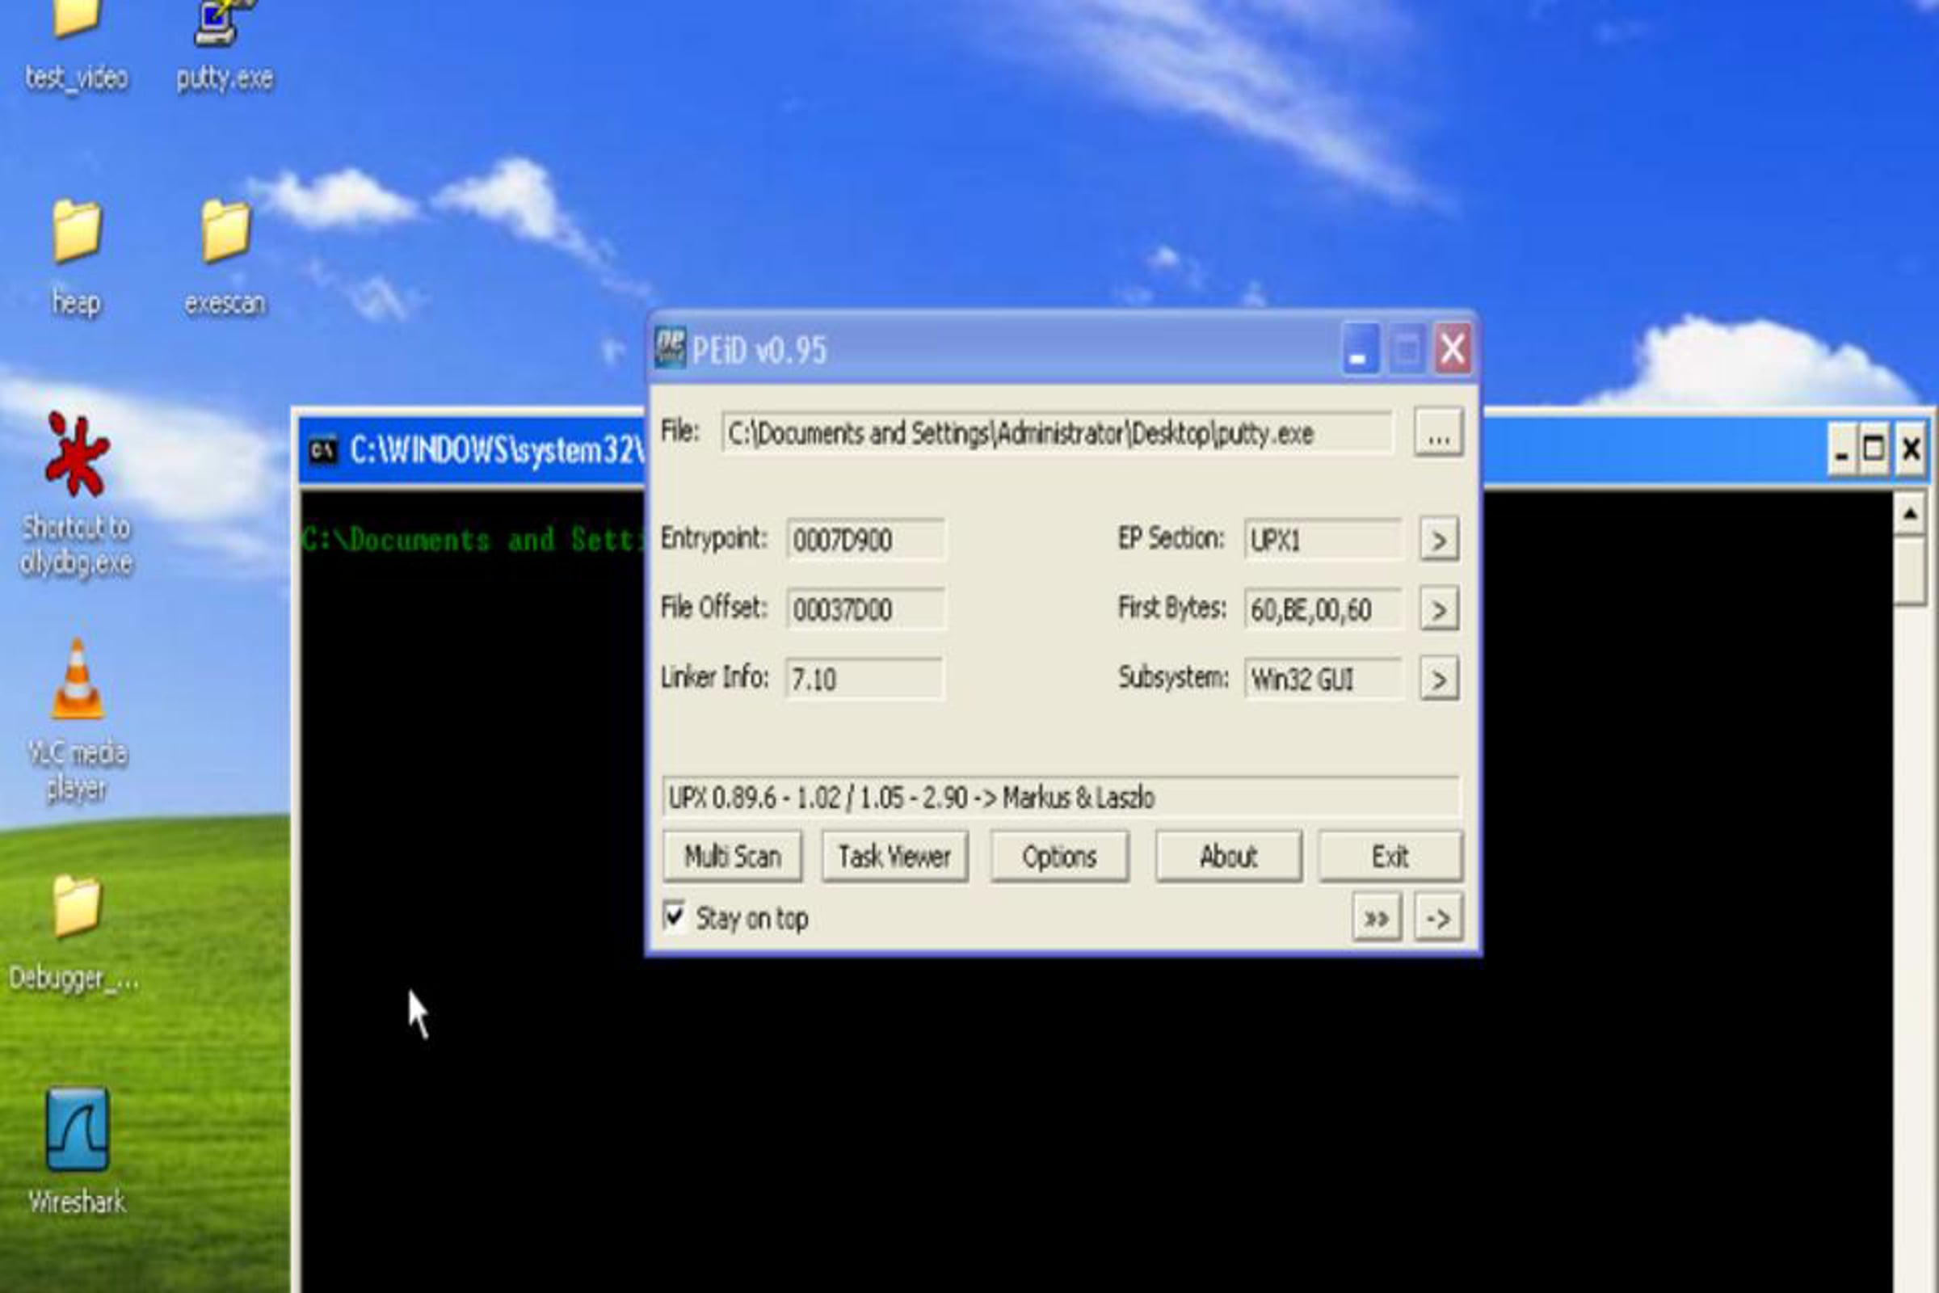
Task: Click command prompt scrollbar up arrow
Action: click(1910, 513)
